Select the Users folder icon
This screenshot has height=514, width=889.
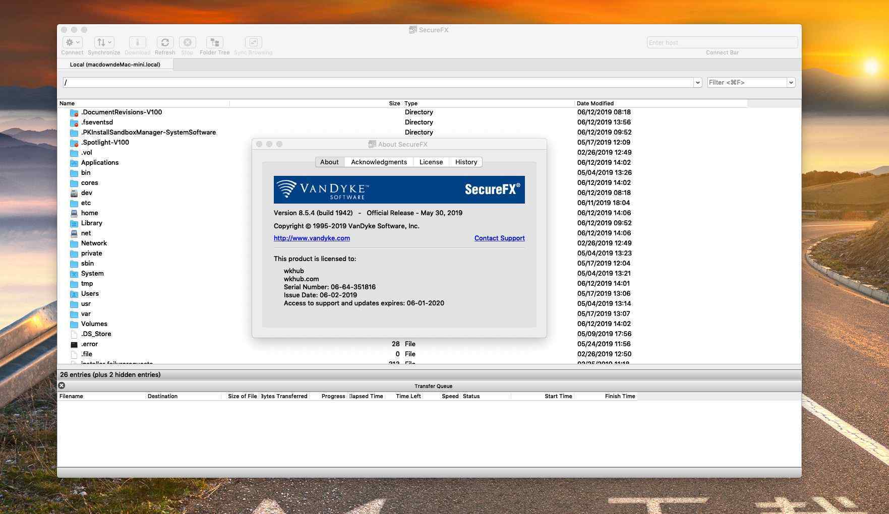[x=74, y=294]
